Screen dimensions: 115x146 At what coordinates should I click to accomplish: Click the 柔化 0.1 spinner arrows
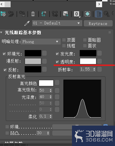point(50,116)
